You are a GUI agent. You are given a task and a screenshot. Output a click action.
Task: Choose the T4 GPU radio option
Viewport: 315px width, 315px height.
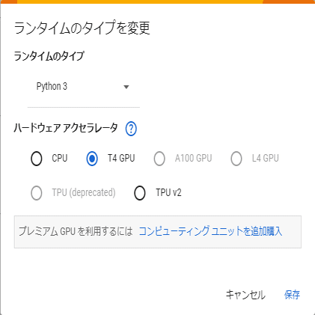coord(92,159)
